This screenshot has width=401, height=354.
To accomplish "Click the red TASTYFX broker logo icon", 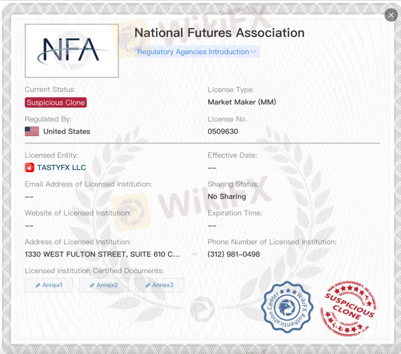I will click(x=30, y=168).
